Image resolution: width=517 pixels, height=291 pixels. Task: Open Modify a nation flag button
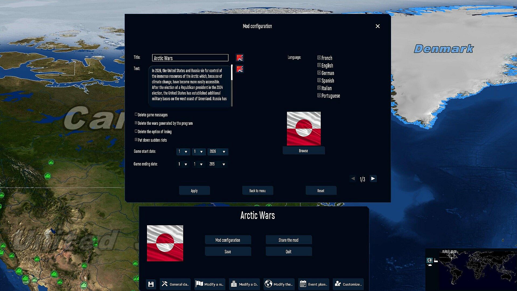click(209, 284)
